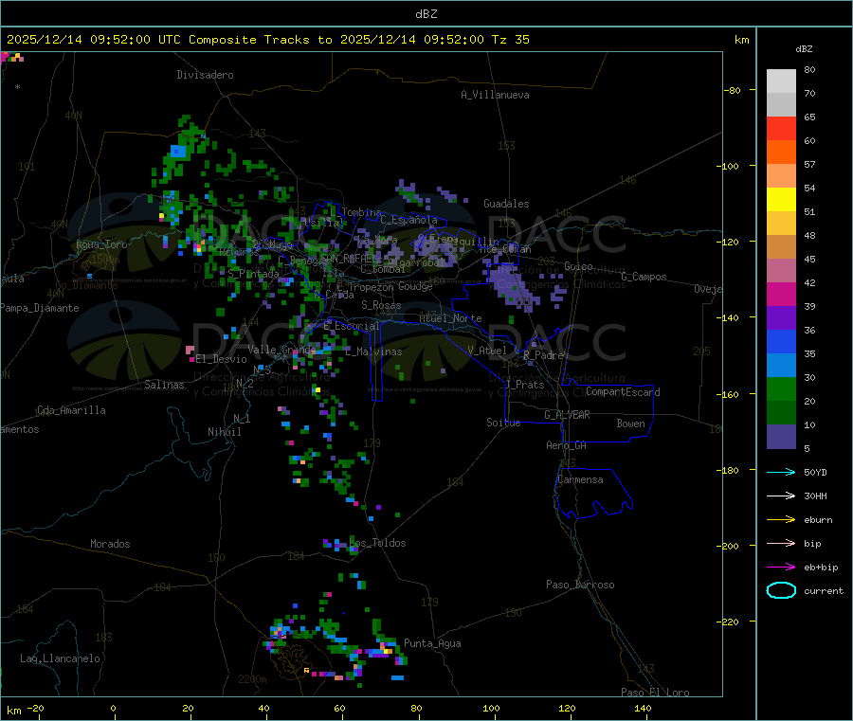Click the 20 dBZ green legend swatch
Screen dimensions: 853x721
click(781, 388)
